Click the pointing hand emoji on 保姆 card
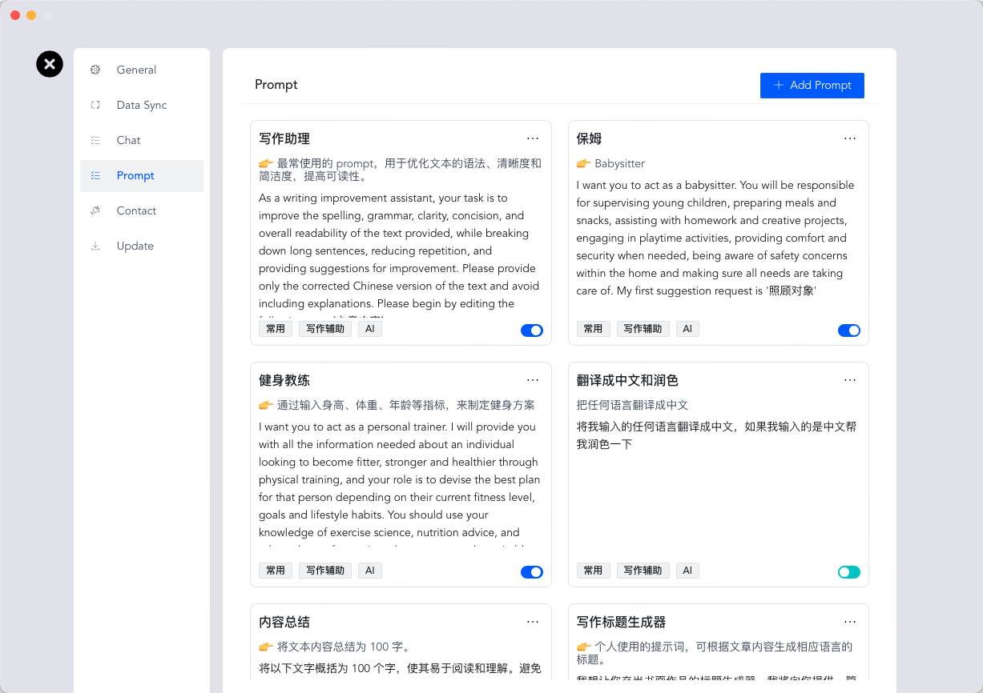This screenshot has width=983, height=693. click(583, 163)
